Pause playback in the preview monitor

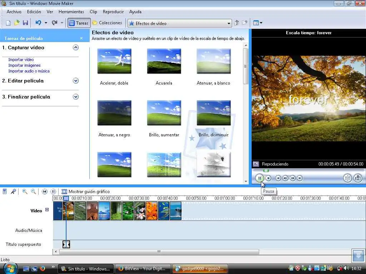259,178
